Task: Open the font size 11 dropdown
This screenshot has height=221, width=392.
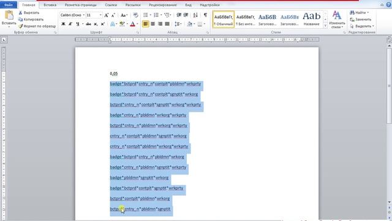Action: click(100, 15)
